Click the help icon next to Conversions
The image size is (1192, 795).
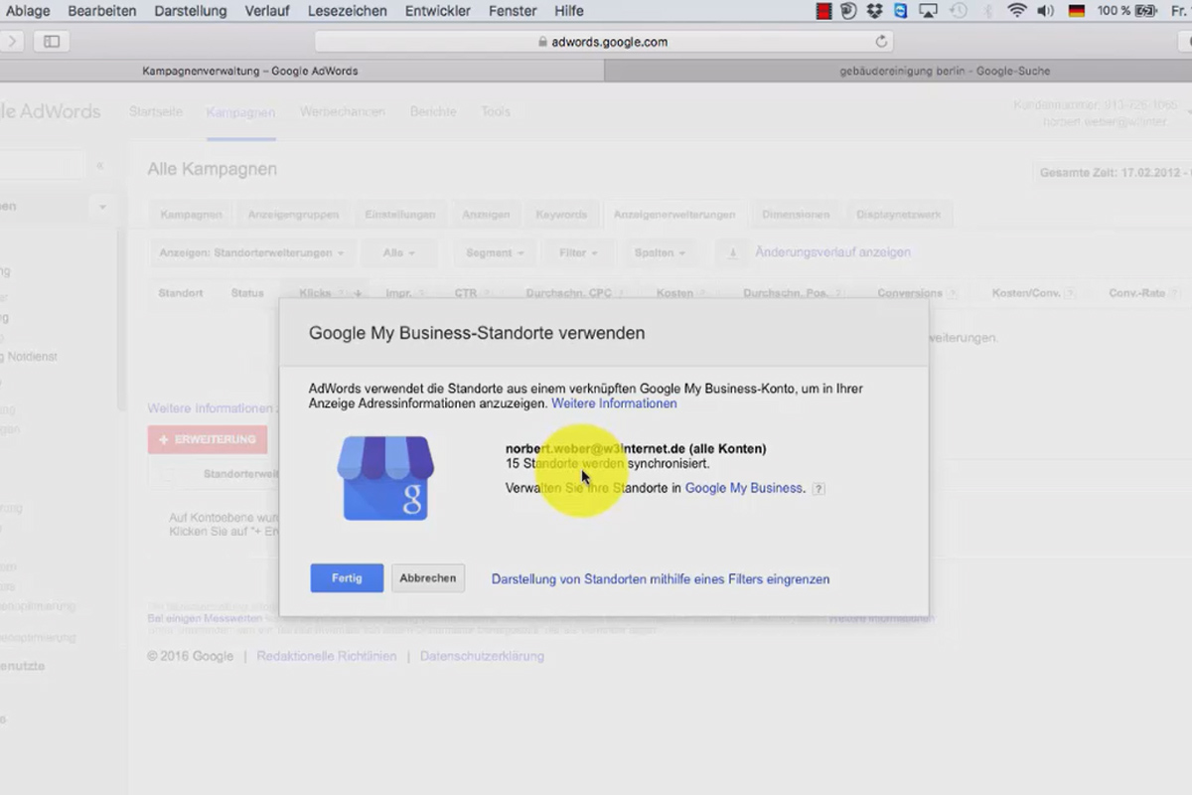click(x=953, y=293)
